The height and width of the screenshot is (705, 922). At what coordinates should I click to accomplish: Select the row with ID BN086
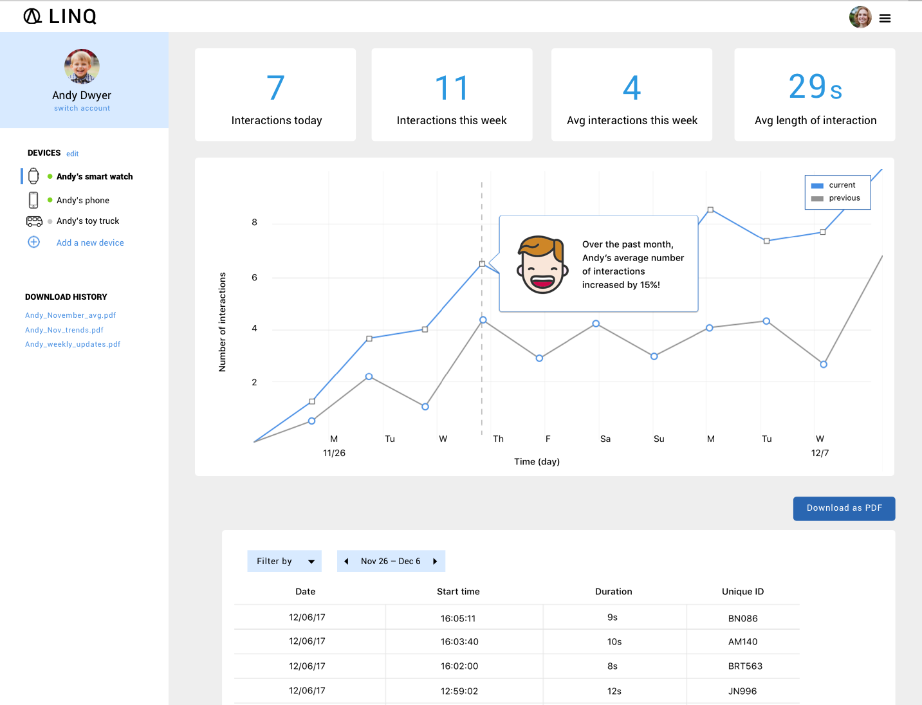point(517,618)
